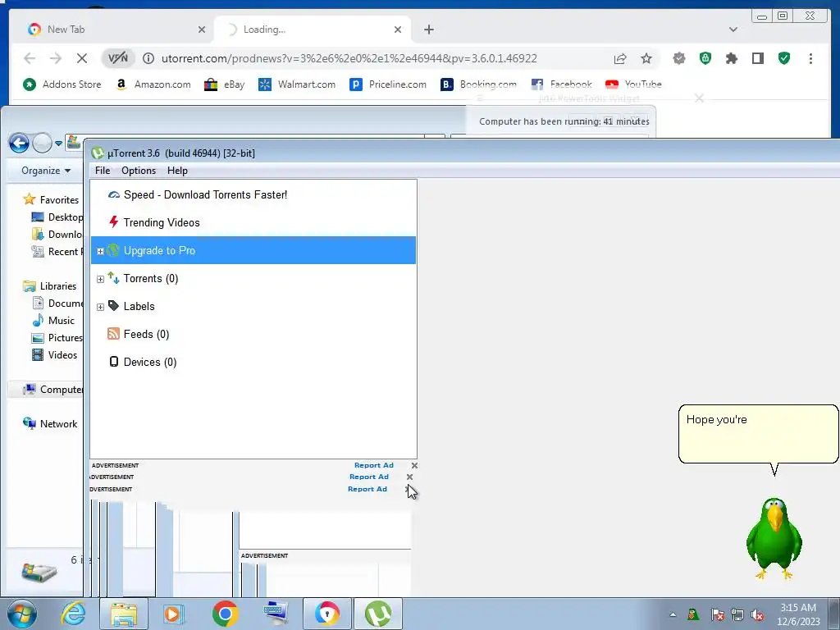Open the Speed - Download Torrents Faster item
Image resolution: width=840 pixels, height=630 pixels.
click(205, 195)
